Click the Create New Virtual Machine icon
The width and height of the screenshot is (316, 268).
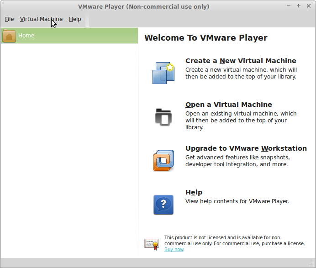163,73
